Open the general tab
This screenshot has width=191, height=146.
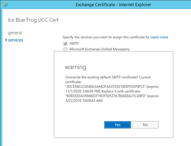click(15, 33)
